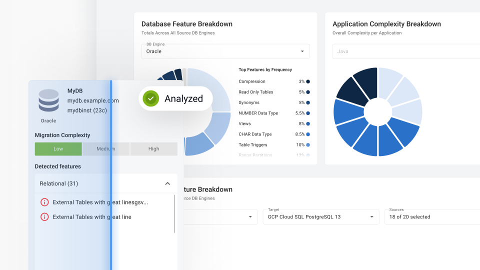Click info icon beside External Tables with great linesgsv...
This screenshot has height=270, width=480.
click(44, 202)
